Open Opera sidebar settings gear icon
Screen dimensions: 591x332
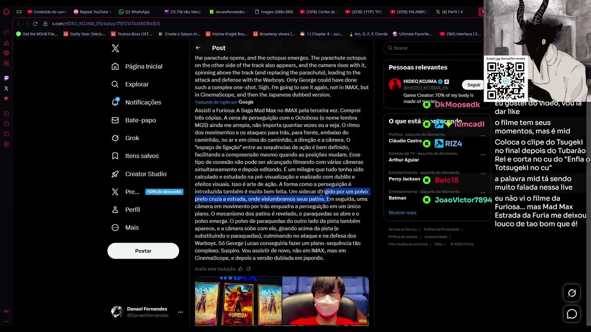tap(6, 144)
